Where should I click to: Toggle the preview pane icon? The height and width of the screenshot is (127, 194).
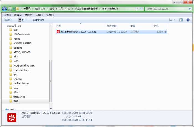click(181, 20)
